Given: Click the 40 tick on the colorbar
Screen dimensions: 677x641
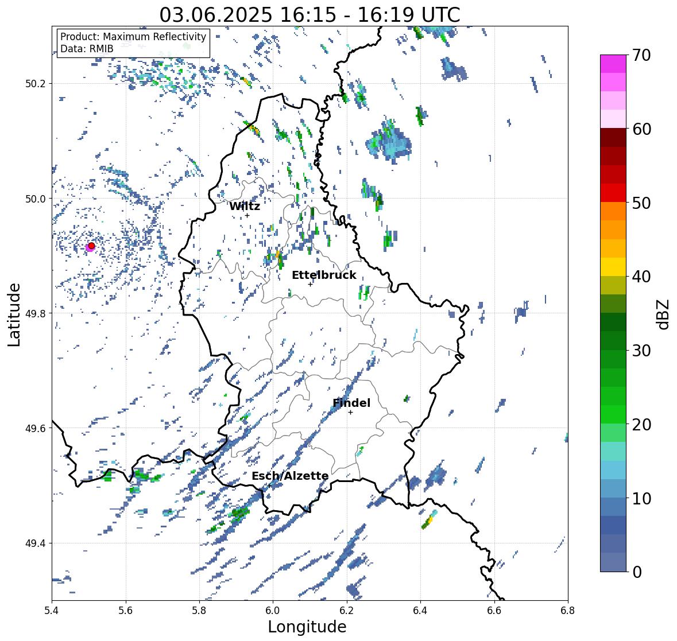Looking at the screenshot, I should [x=641, y=277].
